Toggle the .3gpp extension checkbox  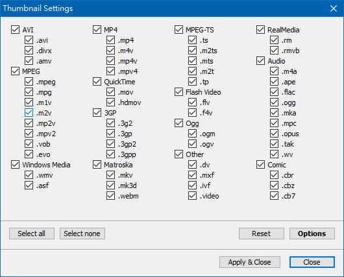110,154
